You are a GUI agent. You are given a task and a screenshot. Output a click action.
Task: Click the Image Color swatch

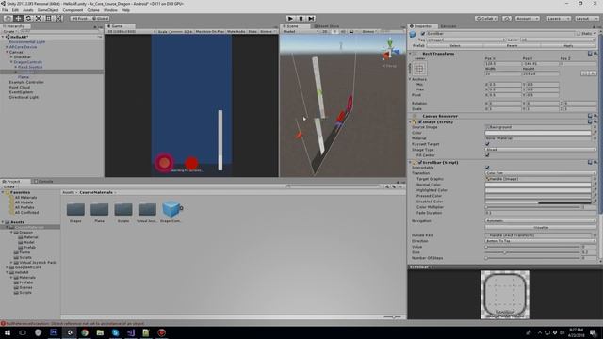[538, 133]
